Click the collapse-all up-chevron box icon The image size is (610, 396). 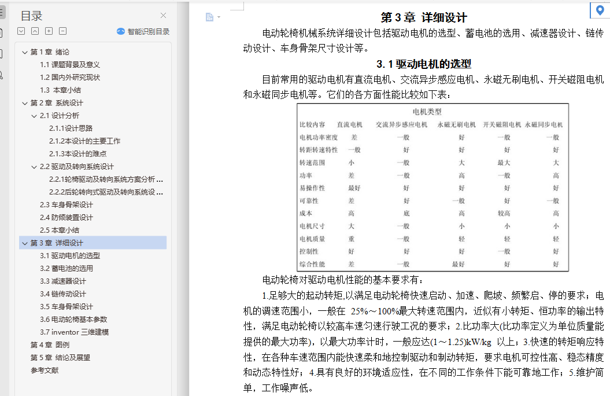click(35, 31)
